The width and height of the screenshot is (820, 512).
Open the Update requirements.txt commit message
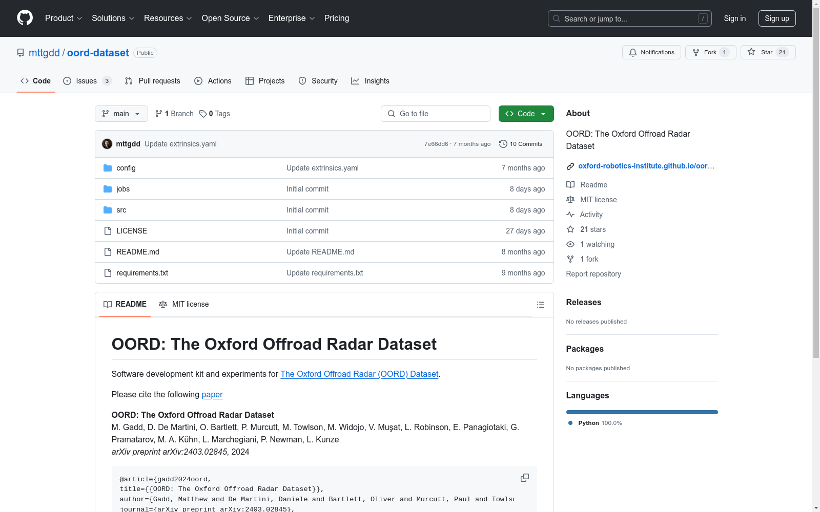[x=324, y=273]
